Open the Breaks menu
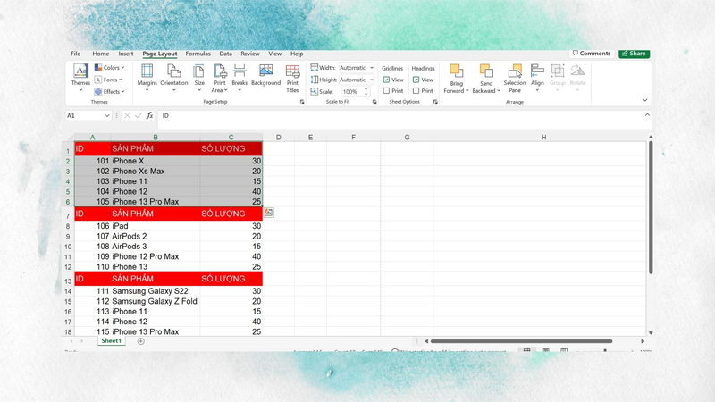 click(240, 78)
